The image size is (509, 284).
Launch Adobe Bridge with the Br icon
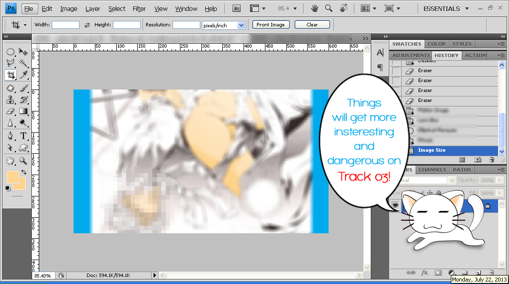[x=237, y=8]
